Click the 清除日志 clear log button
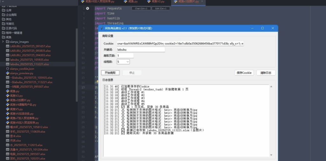326x161 pixels. point(266,73)
